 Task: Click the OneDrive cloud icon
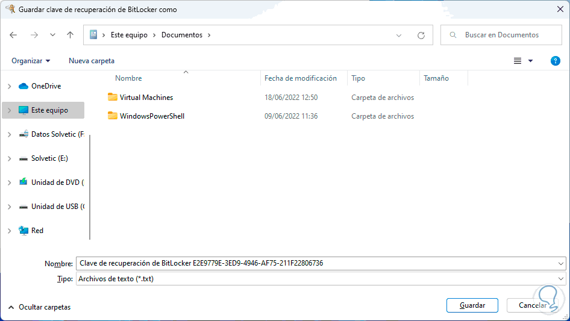coord(23,86)
